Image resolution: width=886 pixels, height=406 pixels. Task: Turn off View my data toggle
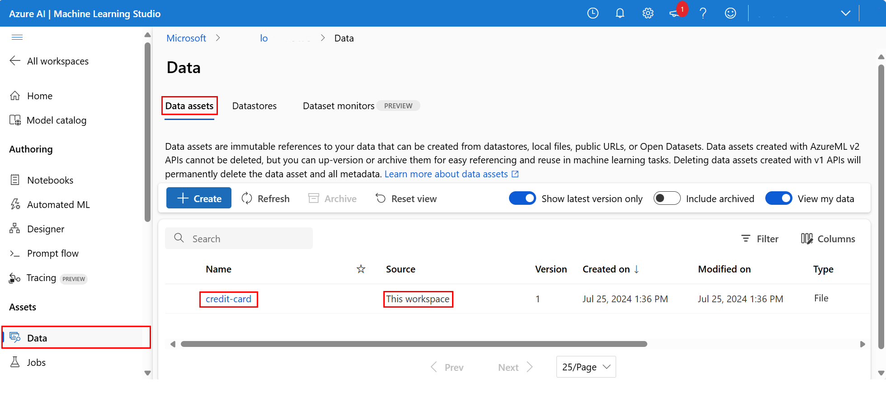(x=778, y=198)
